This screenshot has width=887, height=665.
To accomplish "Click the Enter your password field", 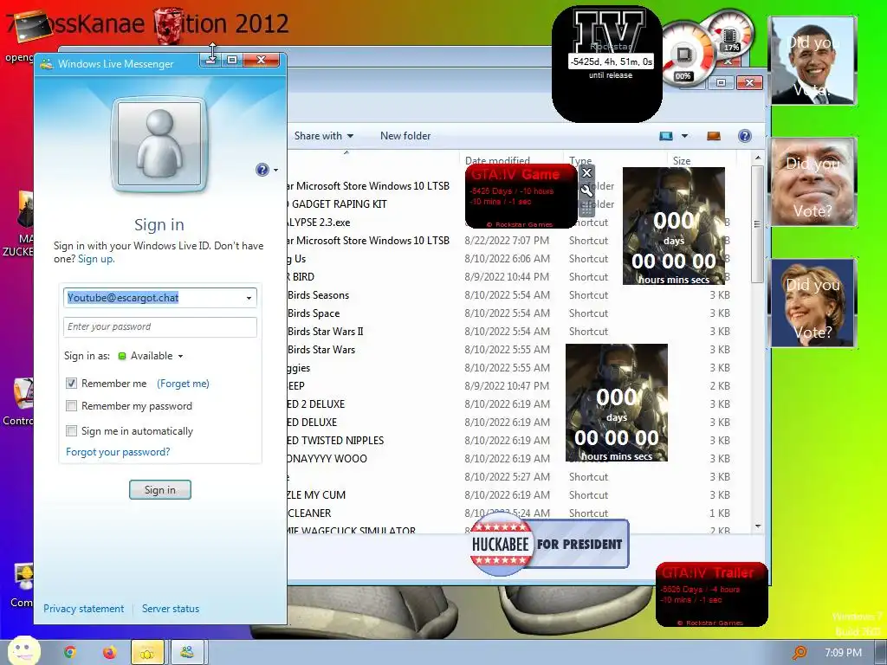I will [x=160, y=326].
